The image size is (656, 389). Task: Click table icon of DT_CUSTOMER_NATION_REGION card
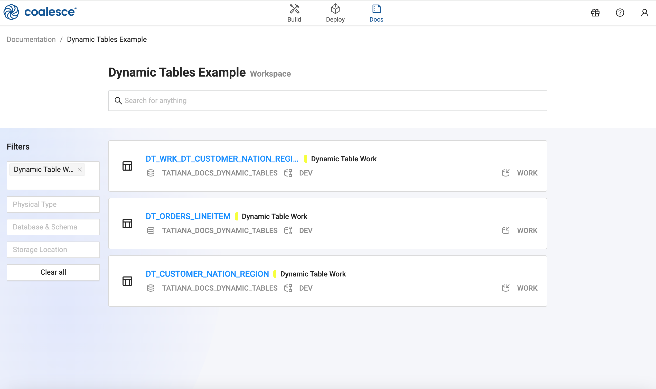tap(127, 281)
